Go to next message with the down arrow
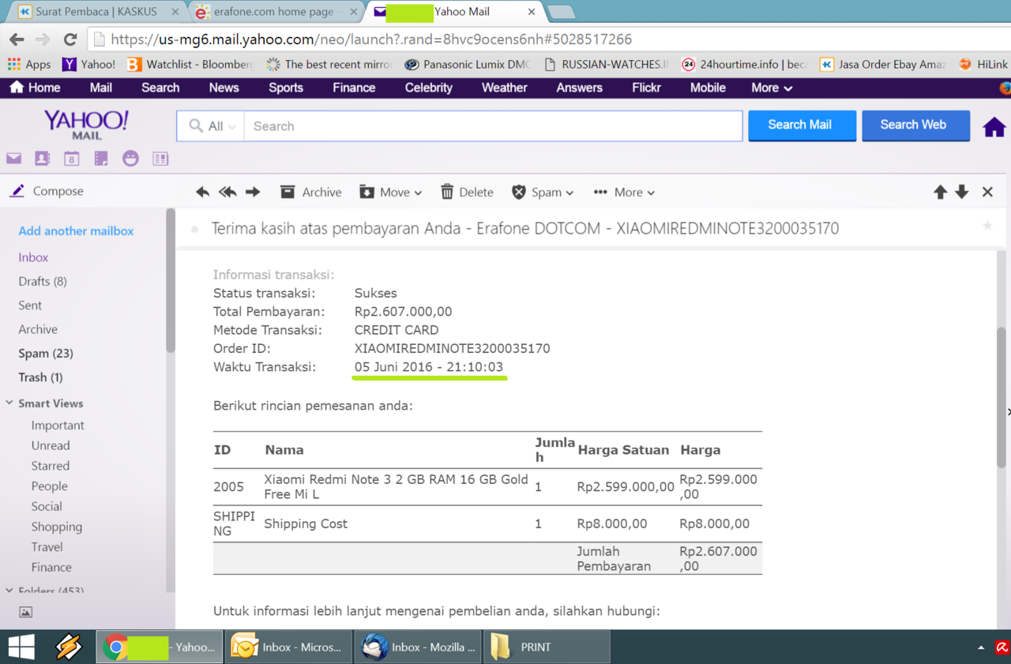 click(x=962, y=192)
